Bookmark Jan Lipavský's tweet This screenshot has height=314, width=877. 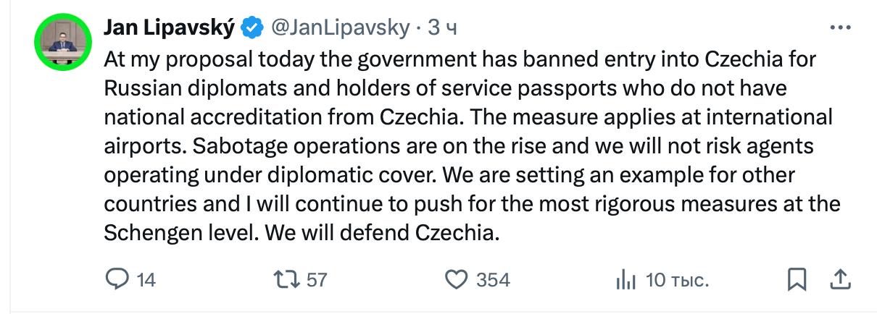pyautogui.click(x=797, y=279)
